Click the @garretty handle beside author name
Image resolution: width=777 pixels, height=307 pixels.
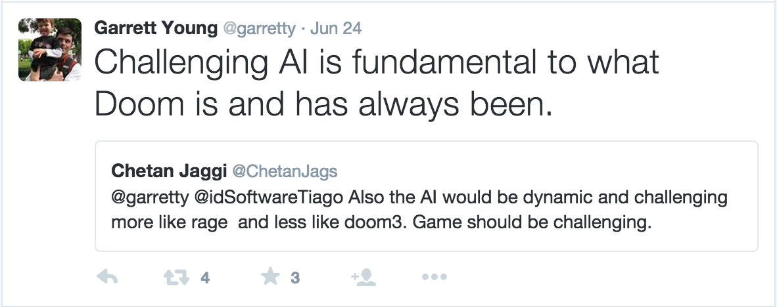pos(250,29)
